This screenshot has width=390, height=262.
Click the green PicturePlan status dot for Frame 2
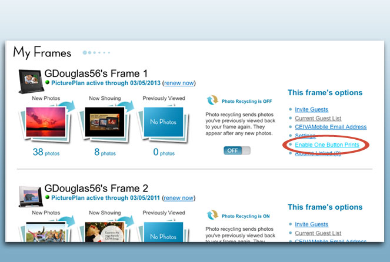point(47,197)
